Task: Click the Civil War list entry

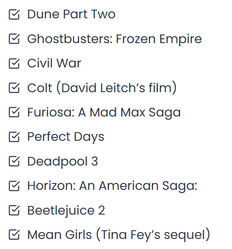Action: 54,63
